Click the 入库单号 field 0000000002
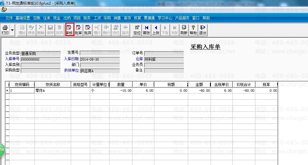308x165 pixels. pyautogui.click(x=41, y=59)
